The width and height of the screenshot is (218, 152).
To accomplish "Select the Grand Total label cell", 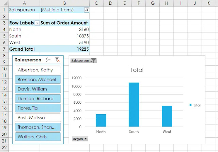I will click(24, 49).
